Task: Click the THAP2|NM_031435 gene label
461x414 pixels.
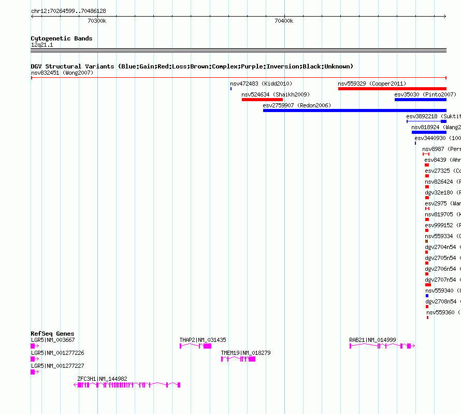Action: point(203,340)
